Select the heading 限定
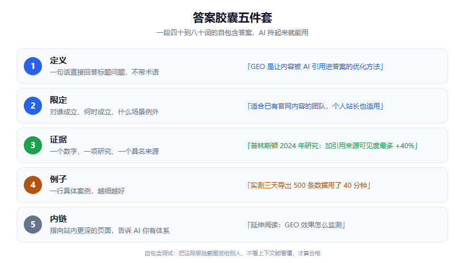 [x=58, y=100]
